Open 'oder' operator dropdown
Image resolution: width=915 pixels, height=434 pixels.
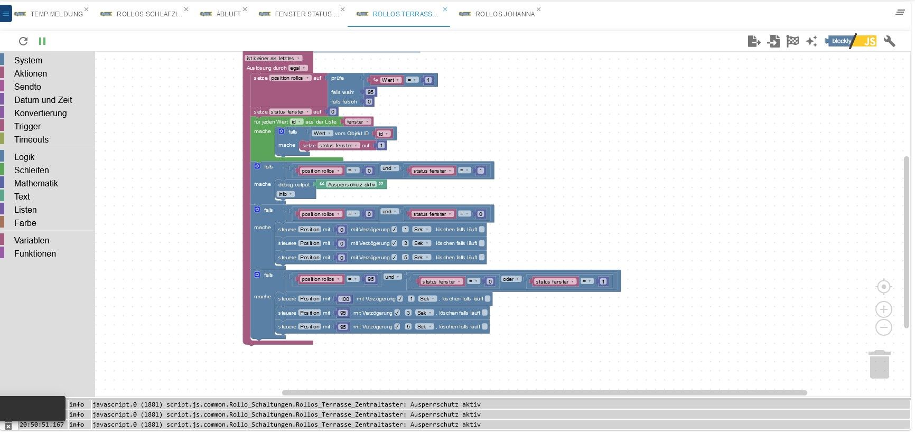(x=511, y=279)
